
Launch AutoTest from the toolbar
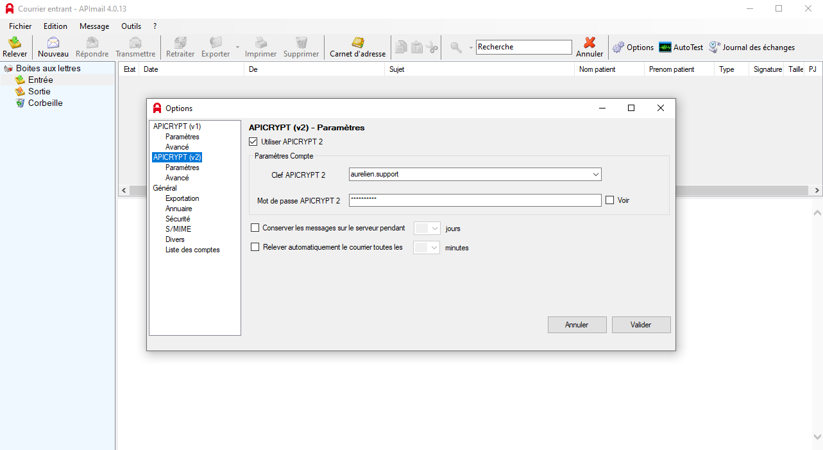[x=681, y=48]
